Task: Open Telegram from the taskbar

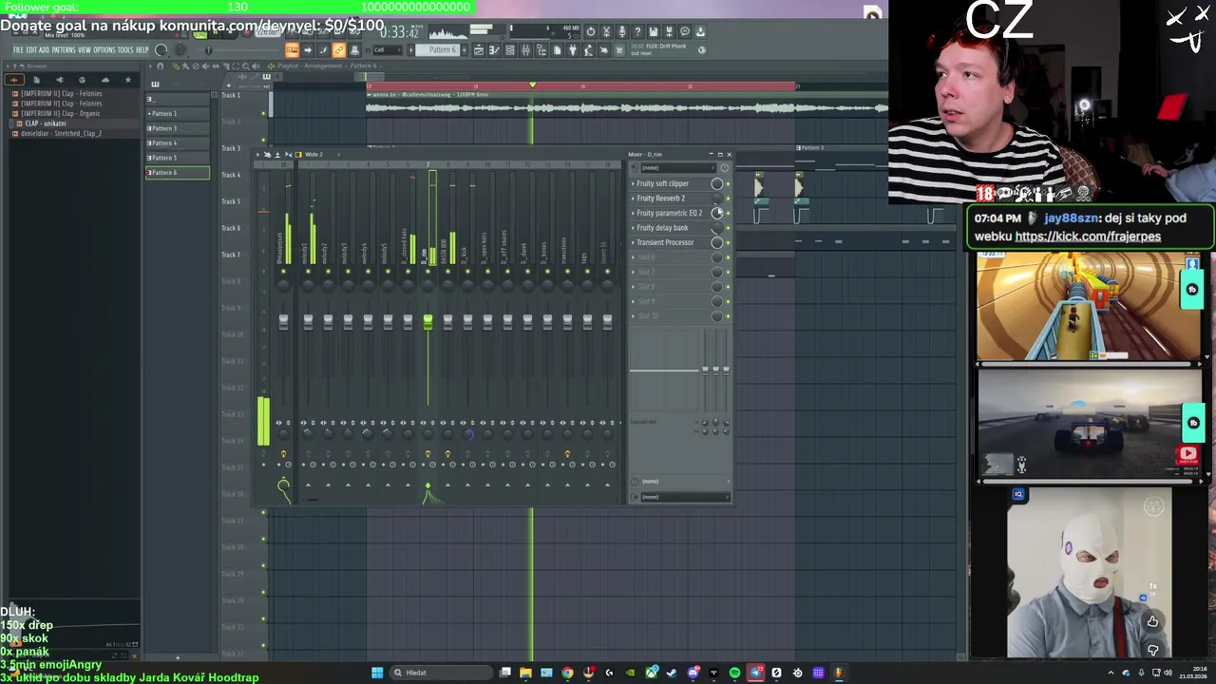Action: click(x=755, y=673)
